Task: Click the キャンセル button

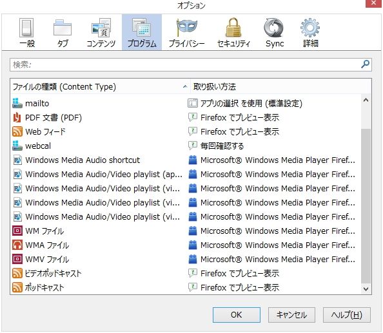Action: [291, 315]
